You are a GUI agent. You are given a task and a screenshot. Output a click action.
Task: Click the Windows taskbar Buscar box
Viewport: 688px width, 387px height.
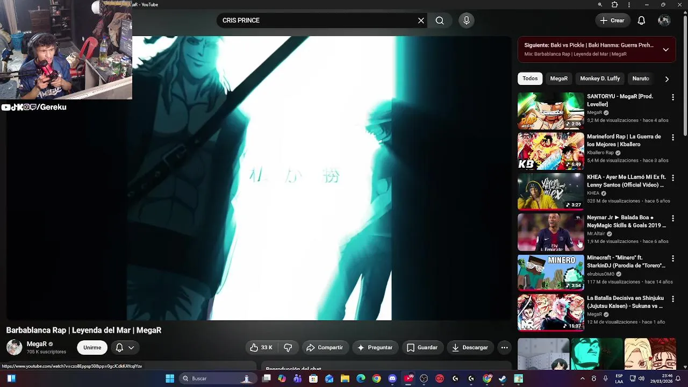point(217,378)
